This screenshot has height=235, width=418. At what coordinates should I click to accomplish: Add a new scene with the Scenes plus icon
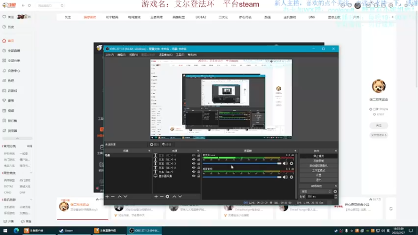pyautogui.click(x=107, y=197)
